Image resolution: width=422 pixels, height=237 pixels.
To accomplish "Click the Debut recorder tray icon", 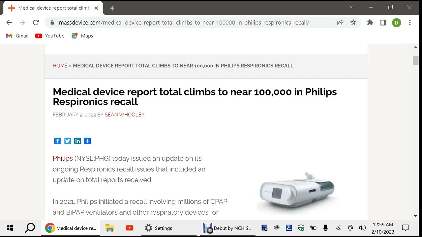I will pos(264,228).
